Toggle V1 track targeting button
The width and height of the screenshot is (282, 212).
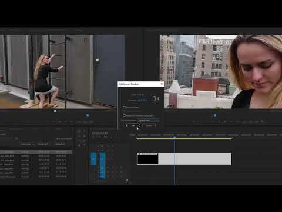[102, 158]
